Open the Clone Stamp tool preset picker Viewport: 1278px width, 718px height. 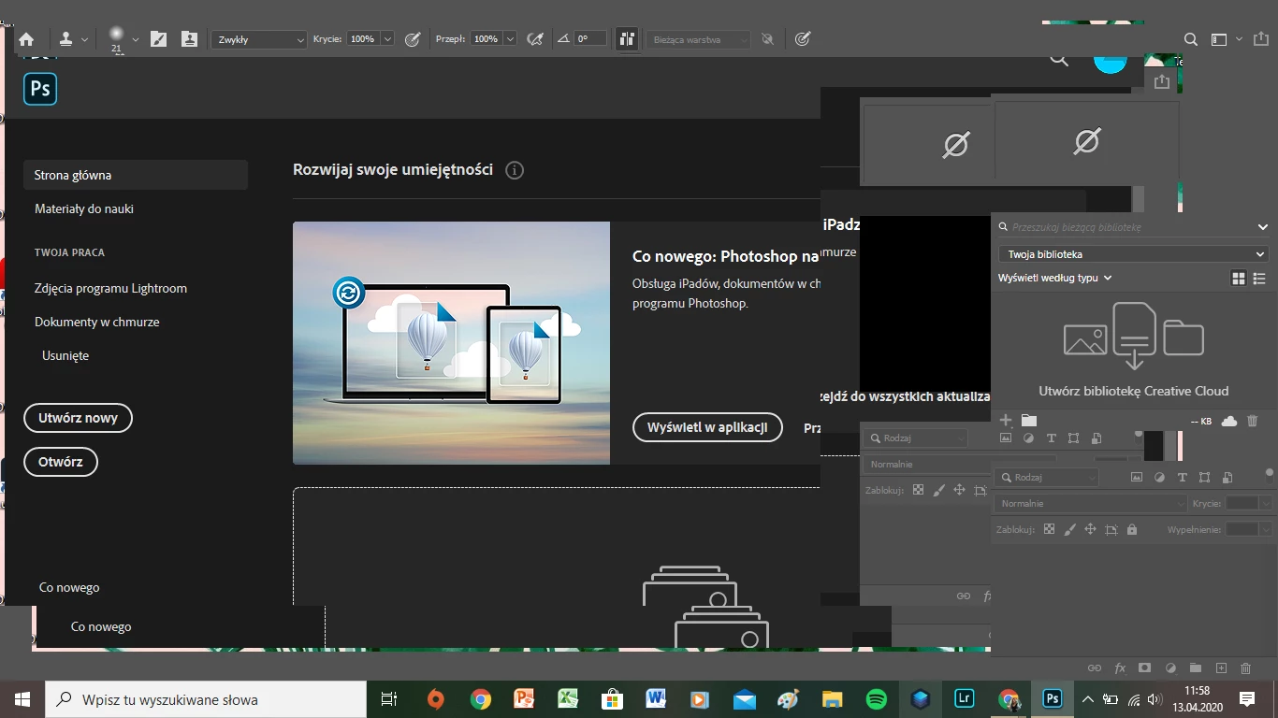click(x=74, y=39)
